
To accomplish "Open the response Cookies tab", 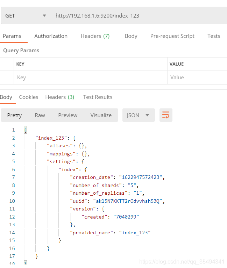I will (x=29, y=97).
